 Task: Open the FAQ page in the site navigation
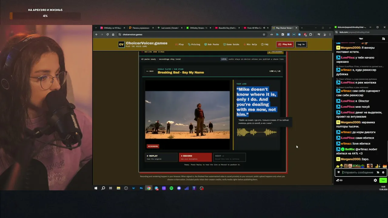tap(265, 45)
